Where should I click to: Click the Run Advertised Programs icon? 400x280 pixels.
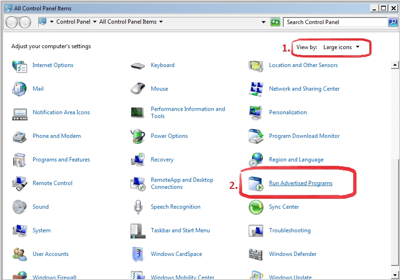256,184
